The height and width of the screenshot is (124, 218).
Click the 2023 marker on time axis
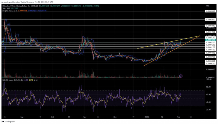[x=146, y=118]
